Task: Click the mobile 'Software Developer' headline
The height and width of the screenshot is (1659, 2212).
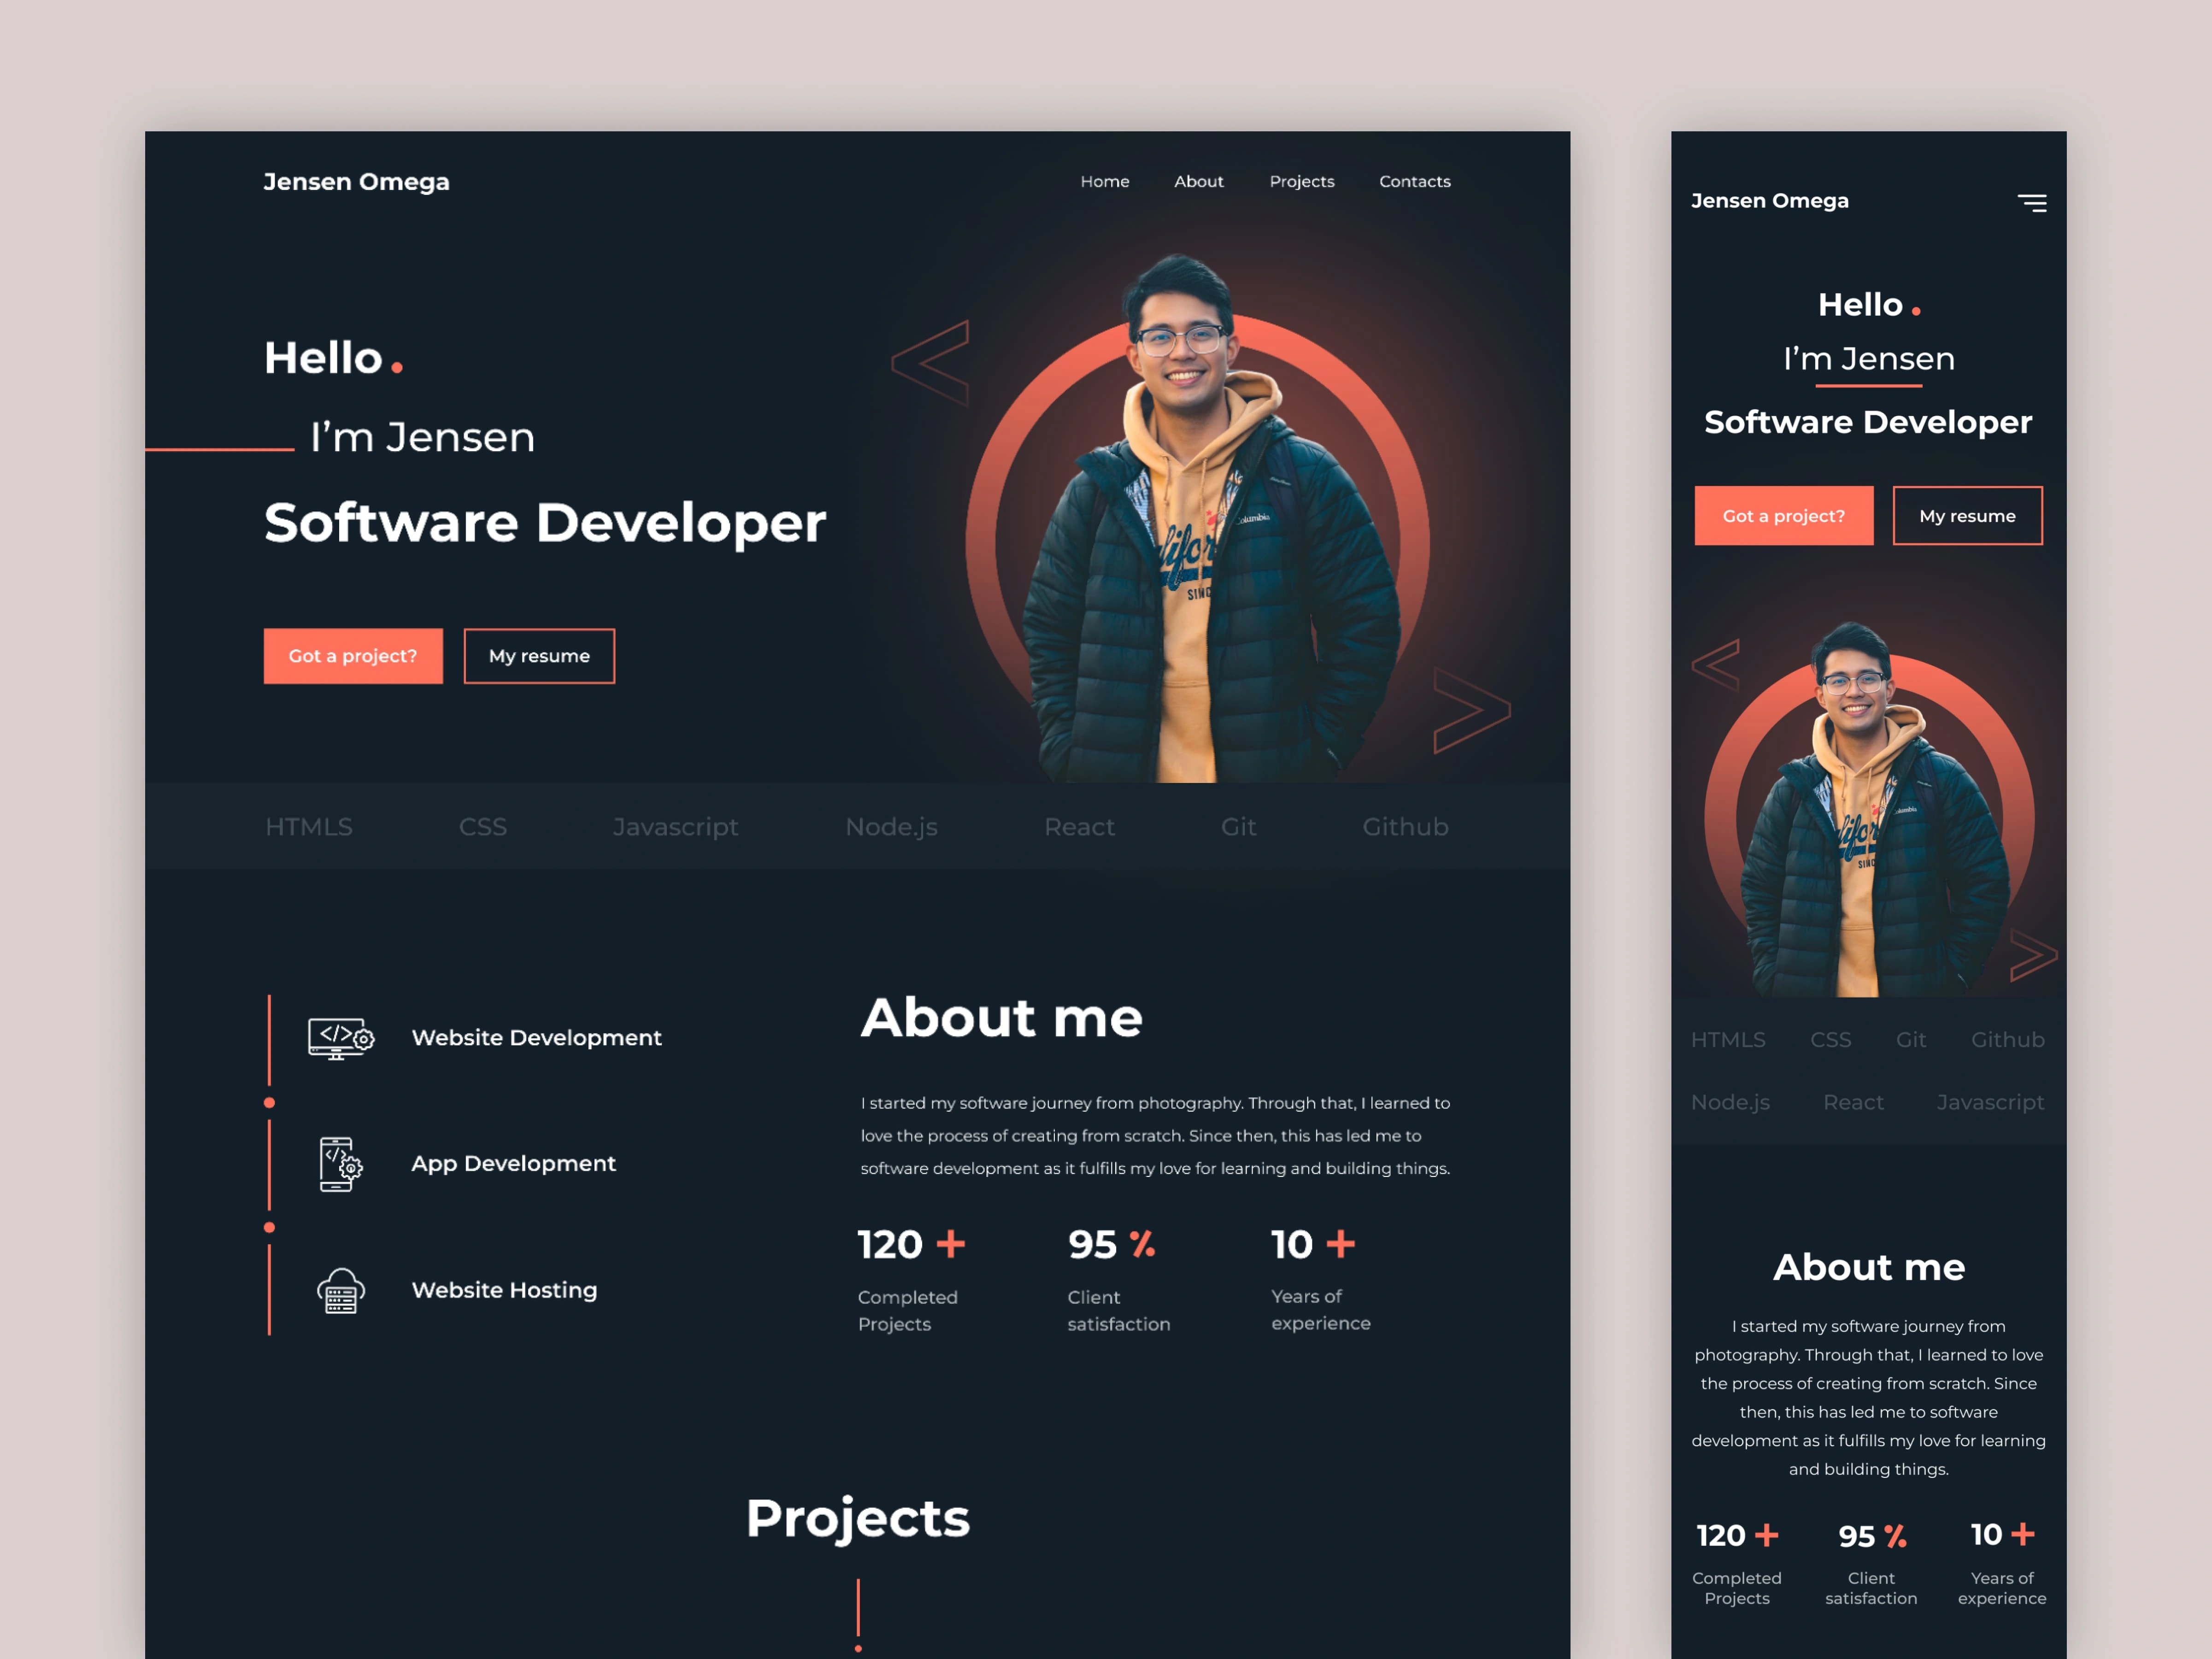Action: (1868, 422)
